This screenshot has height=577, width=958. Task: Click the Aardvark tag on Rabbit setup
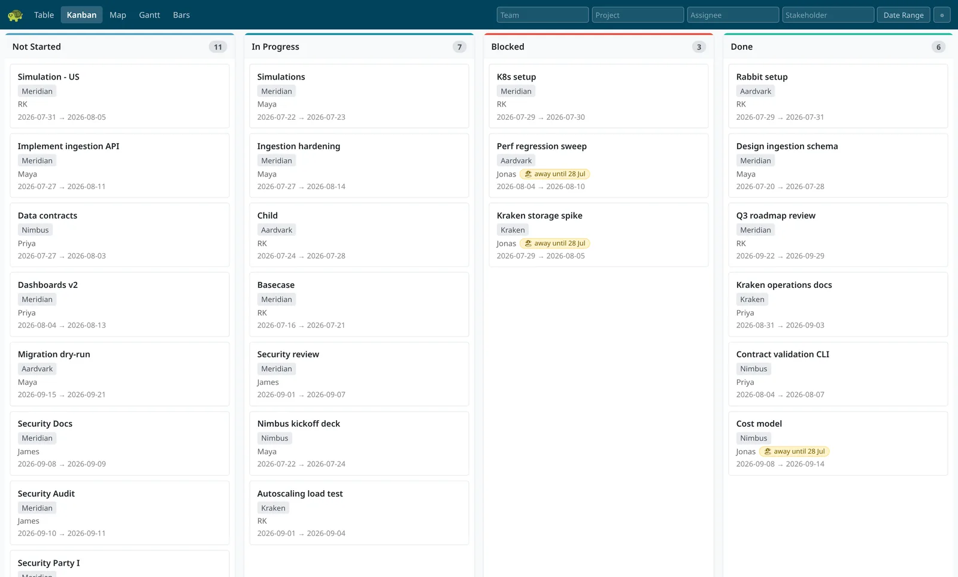point(756,92)
